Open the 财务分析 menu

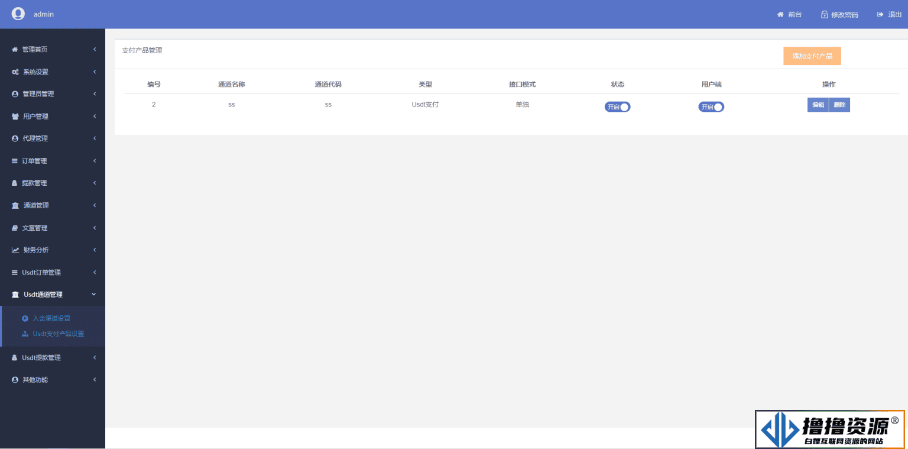pos(53,250)
